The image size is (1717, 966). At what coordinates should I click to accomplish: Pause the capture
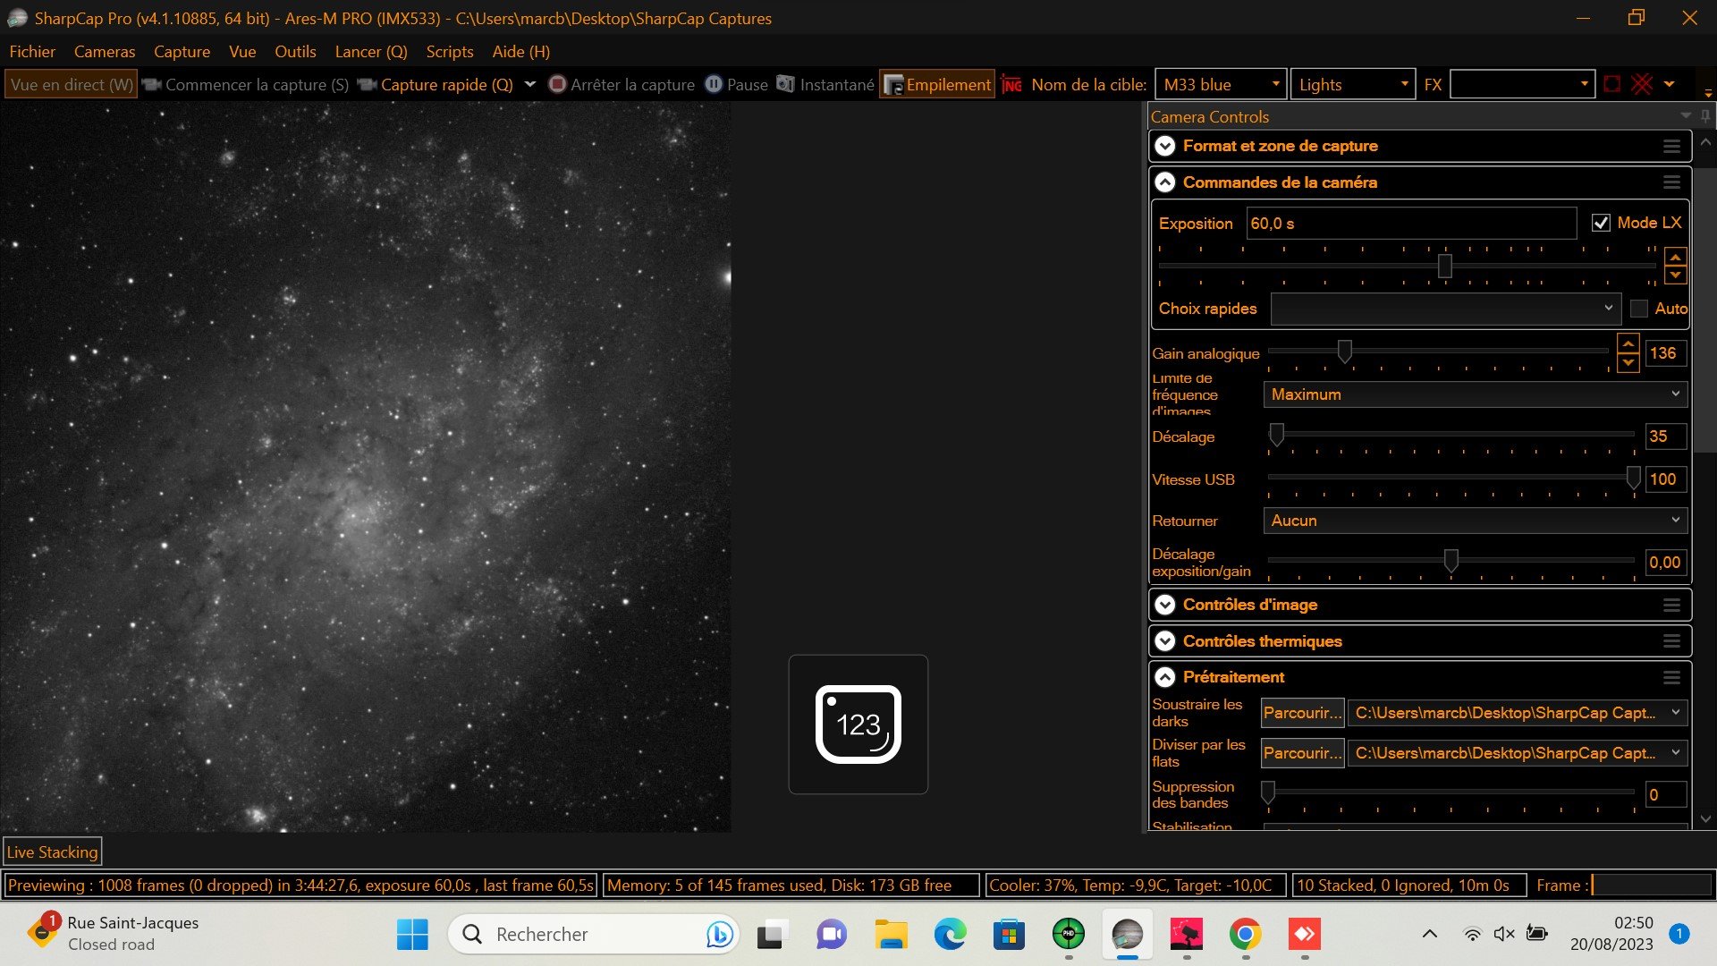(x=737, y=84)
